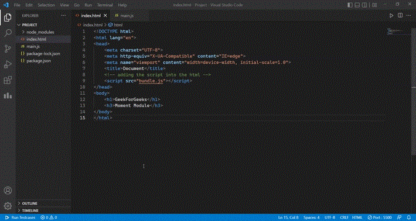Viewport: 416px width, 221px height.
Task: Click the bundle.js link on line 9
Action: [x=151, y=81]
